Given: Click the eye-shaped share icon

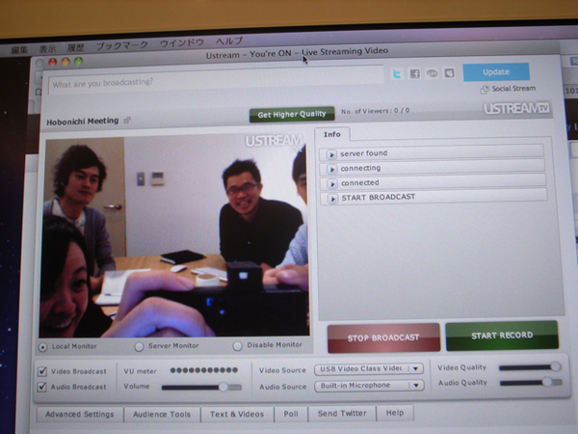Looking at the screenshot, I should (432, 73).
